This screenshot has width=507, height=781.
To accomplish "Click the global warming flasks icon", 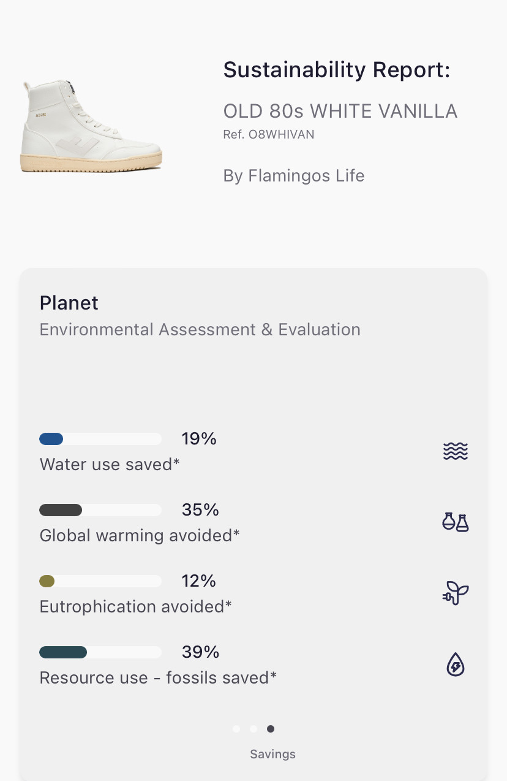I will [455, 522].
